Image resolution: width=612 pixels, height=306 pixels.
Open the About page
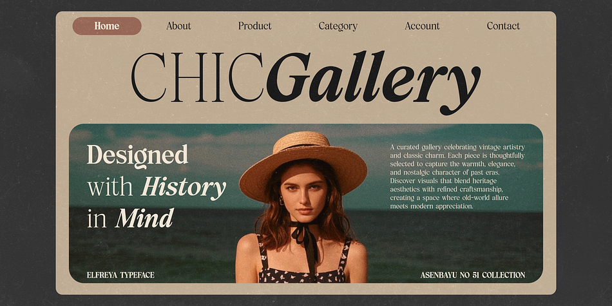point(178,26)
